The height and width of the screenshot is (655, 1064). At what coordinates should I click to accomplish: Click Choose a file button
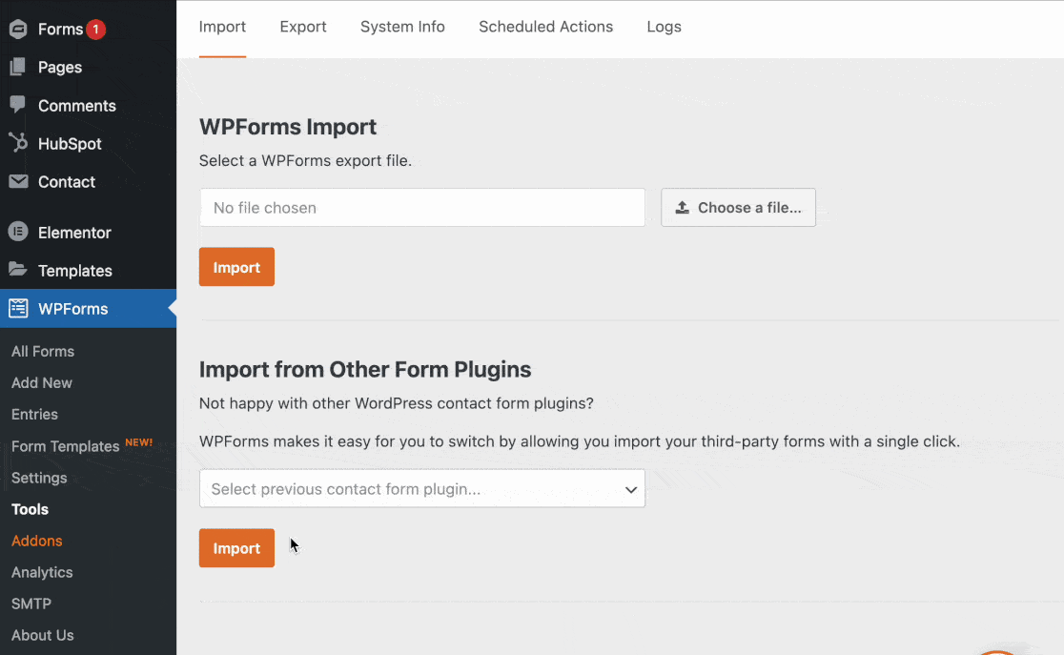pos(738,208)
